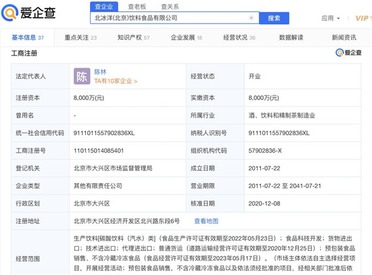
Task: Click company type 其他有限责任公司
Action: (98, 186)
